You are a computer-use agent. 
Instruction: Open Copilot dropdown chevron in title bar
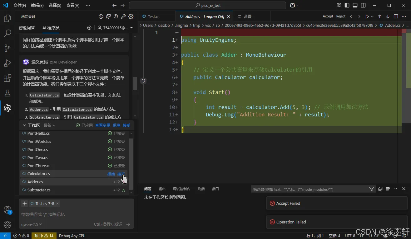coord(297,5)
